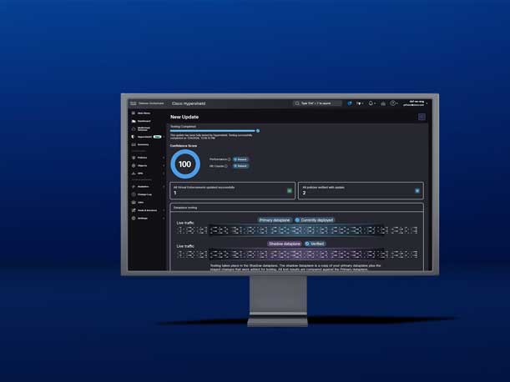Go to Inventory in the sidebar
This screenshot has height=382, width=510.
tap(143, 144)
